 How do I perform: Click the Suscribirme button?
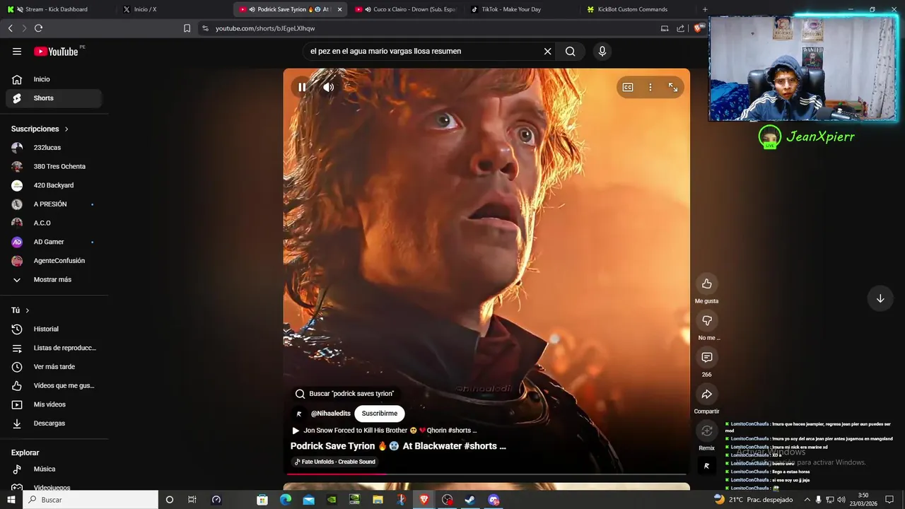pos(380,414)
